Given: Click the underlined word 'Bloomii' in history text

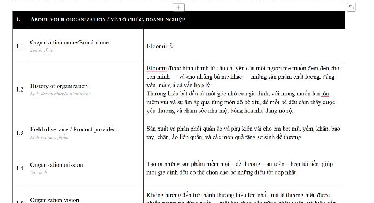Looking at the screenshot, I should click(157, 69).
